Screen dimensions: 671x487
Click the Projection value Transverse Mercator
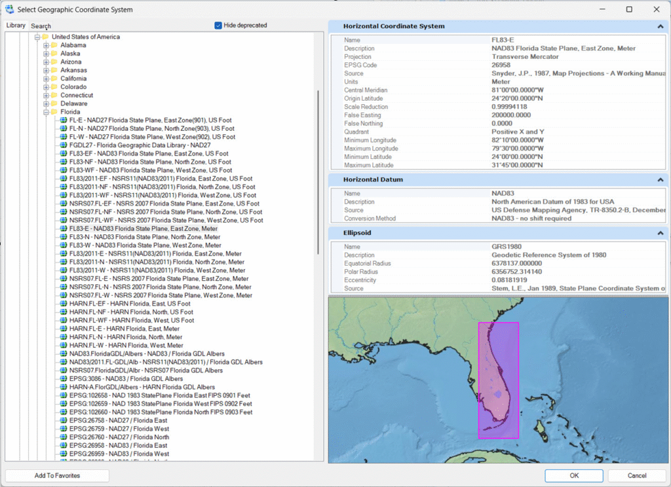tap(525, 56)
